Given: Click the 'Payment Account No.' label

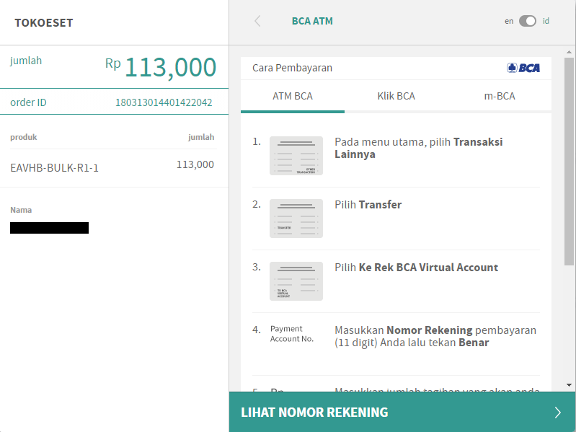Looking at the screenshot, I should click(x=292, y=333).
